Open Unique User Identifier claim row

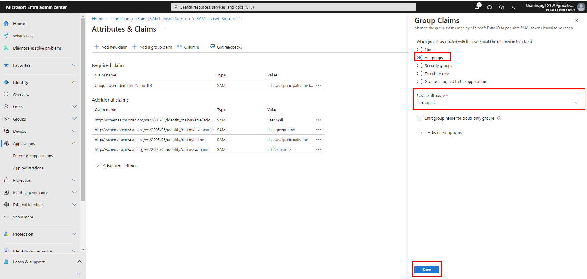point(208,85)
